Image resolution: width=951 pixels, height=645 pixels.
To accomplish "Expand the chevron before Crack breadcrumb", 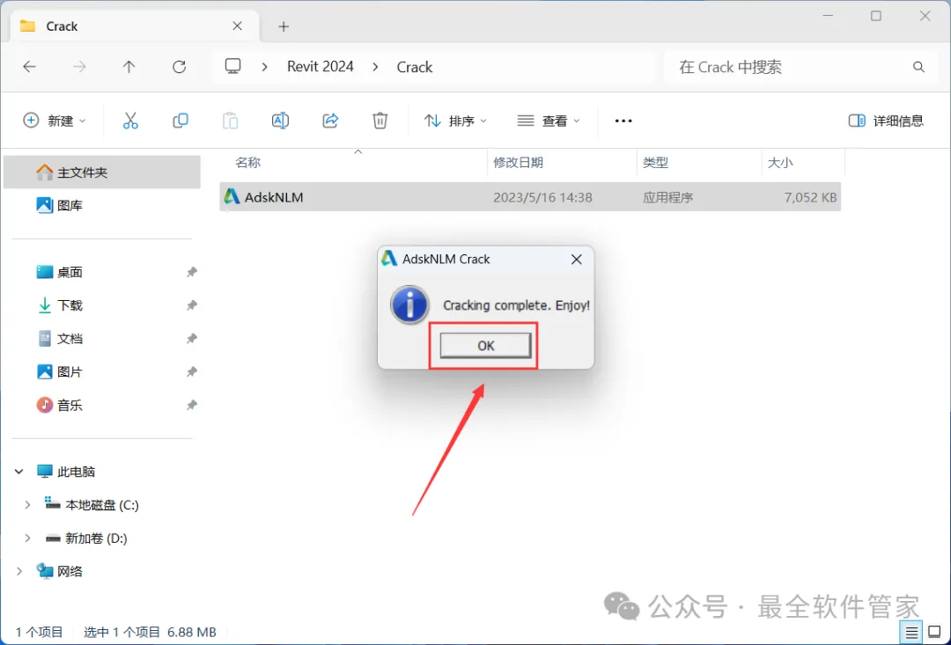I will tap(375, 67).
